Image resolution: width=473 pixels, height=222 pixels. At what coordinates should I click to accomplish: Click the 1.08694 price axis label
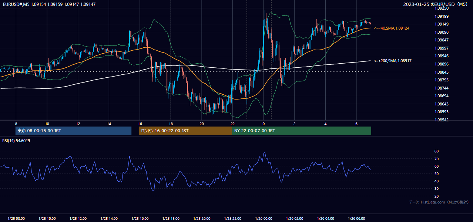tap(441, 96)
